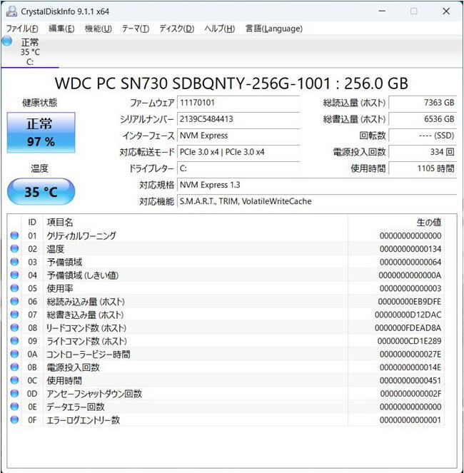The width and height of the screenshot is (464, 473).
Task: Select the アンセーフシャットダウン回数 row name
Action: 94,394
